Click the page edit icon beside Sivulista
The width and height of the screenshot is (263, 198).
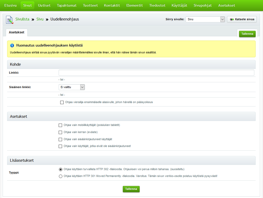click(x=9, y=20)
